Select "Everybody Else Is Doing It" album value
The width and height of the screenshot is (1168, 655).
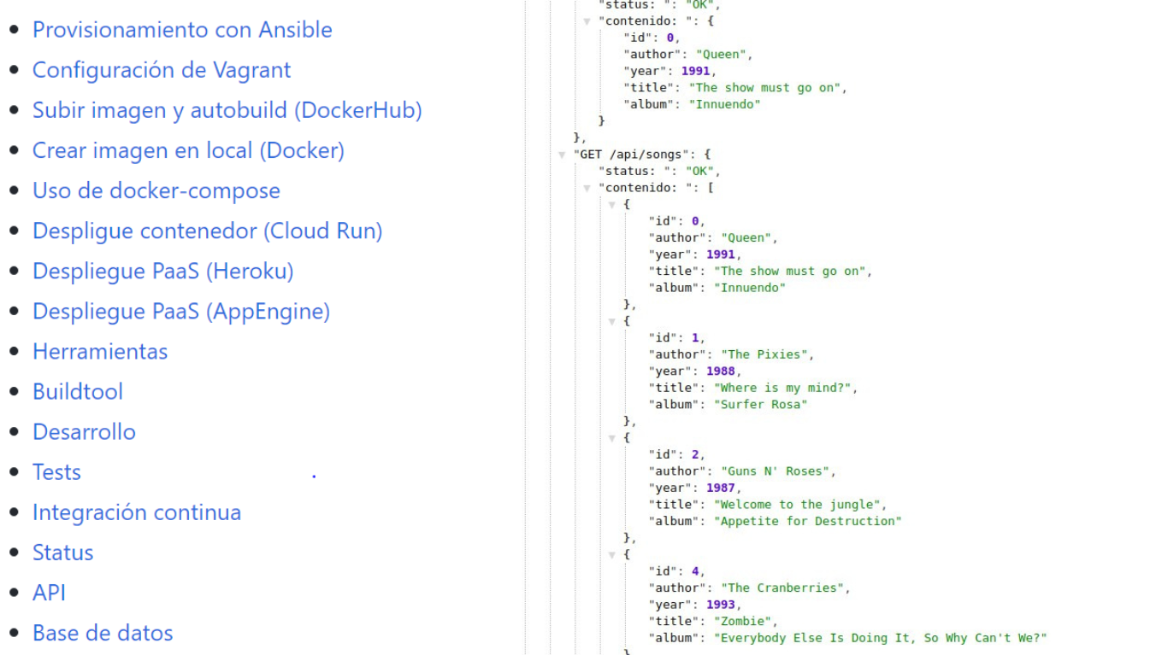pyautogui.click(x=880, y=638)
